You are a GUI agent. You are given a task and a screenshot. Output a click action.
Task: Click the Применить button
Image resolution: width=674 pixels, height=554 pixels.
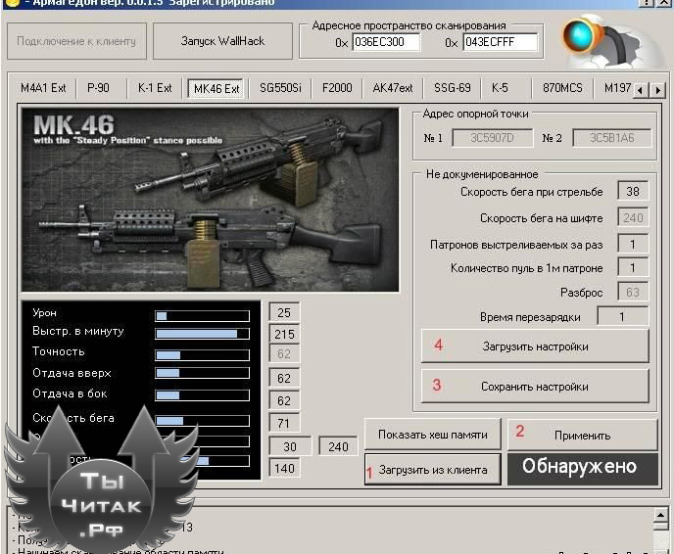coord(583,435)
